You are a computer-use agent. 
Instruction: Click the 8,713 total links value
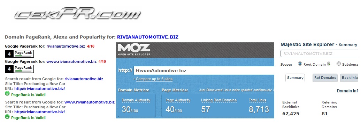pos(259,109)
